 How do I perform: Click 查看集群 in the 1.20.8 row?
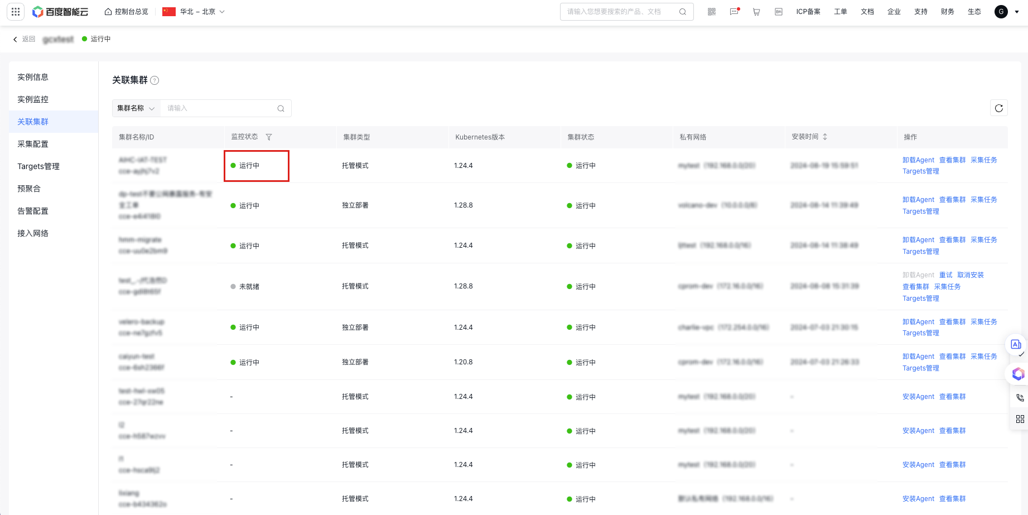(x=952, y=357)
